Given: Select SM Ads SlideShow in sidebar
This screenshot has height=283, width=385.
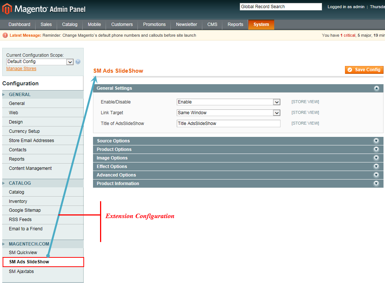Looking at the screenshot, I should (x=43, y=262).
